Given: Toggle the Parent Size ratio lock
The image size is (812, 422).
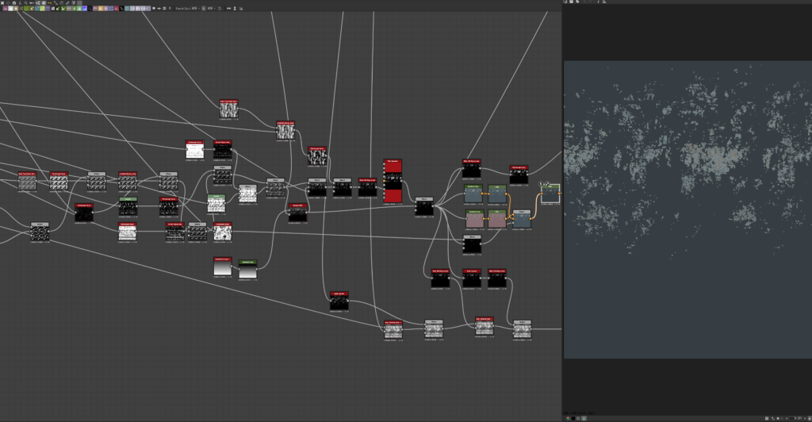Looking at the screenshot, I should click(x=202, y=9).
